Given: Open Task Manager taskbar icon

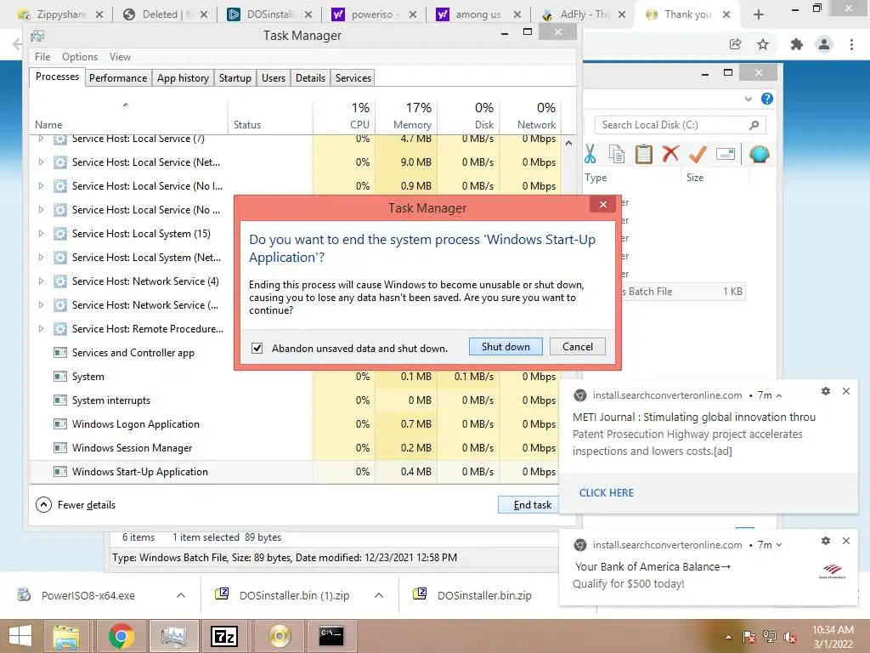Looking at the screenshot, I should [x=173, y=636].
